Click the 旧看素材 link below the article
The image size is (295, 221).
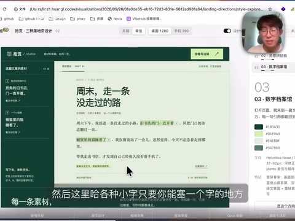coord(201,166)
